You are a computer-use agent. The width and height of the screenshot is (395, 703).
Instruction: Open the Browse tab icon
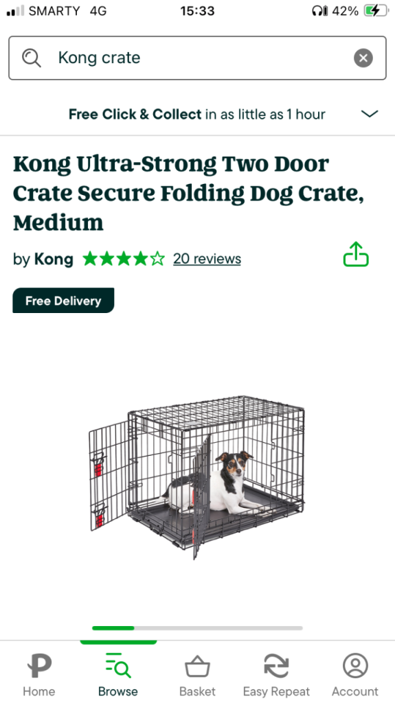(x=118, y=665)
